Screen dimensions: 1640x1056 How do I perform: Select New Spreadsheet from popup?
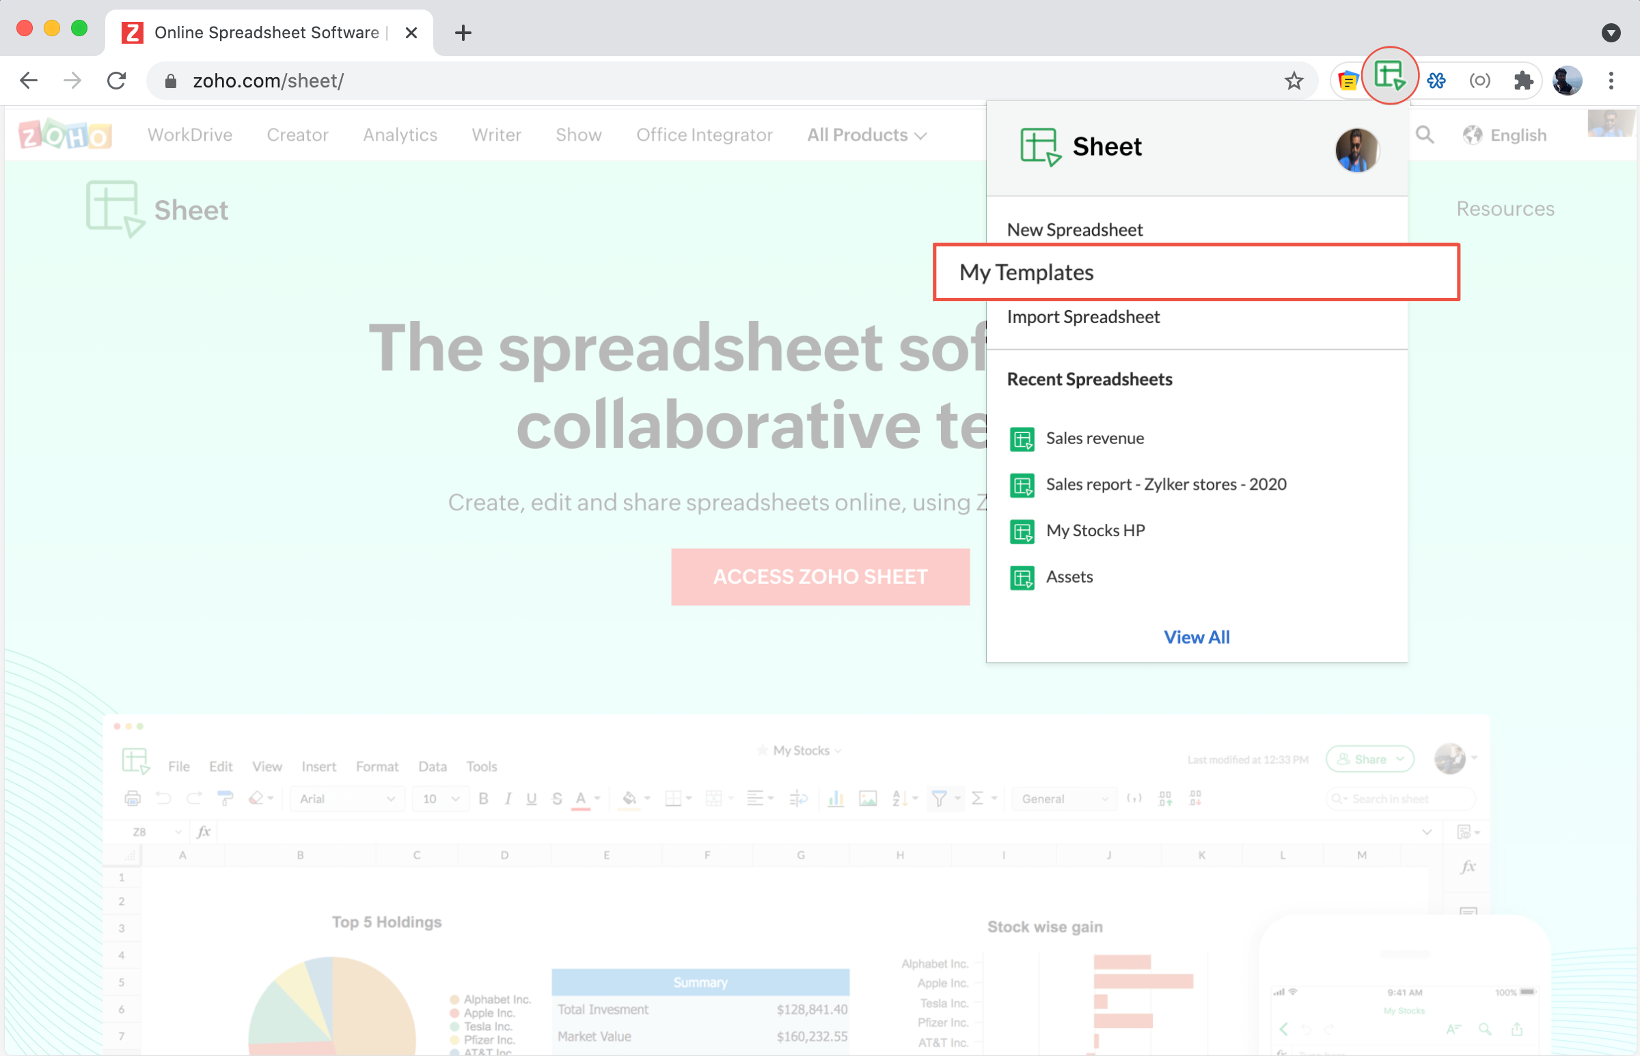pos(1074,230)
